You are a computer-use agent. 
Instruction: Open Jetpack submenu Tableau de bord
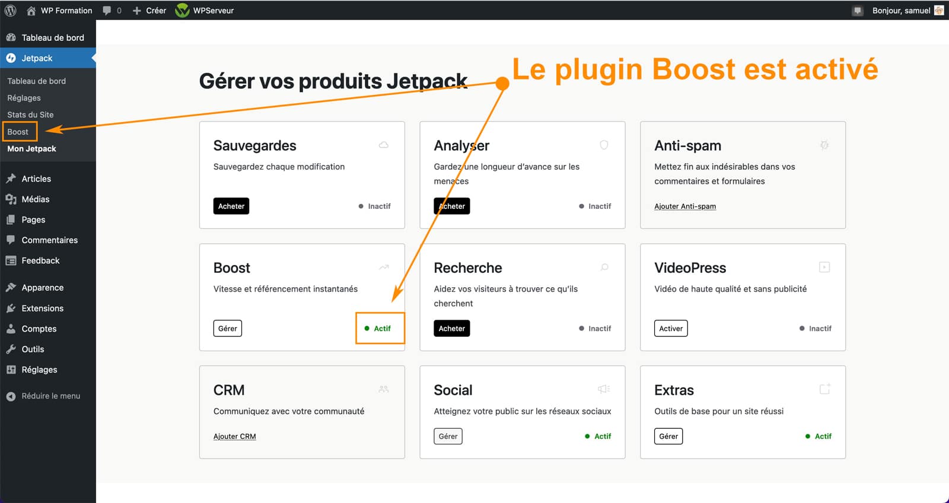[36, 81]
